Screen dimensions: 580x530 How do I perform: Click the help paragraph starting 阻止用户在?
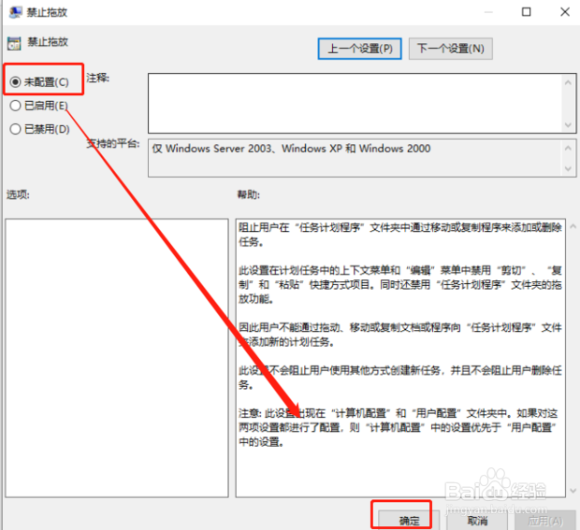pyautogui.click(x=399, y=235)
